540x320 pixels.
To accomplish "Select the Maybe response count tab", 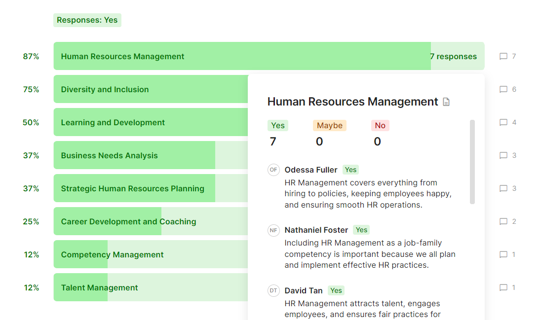I will pos(329,126).
